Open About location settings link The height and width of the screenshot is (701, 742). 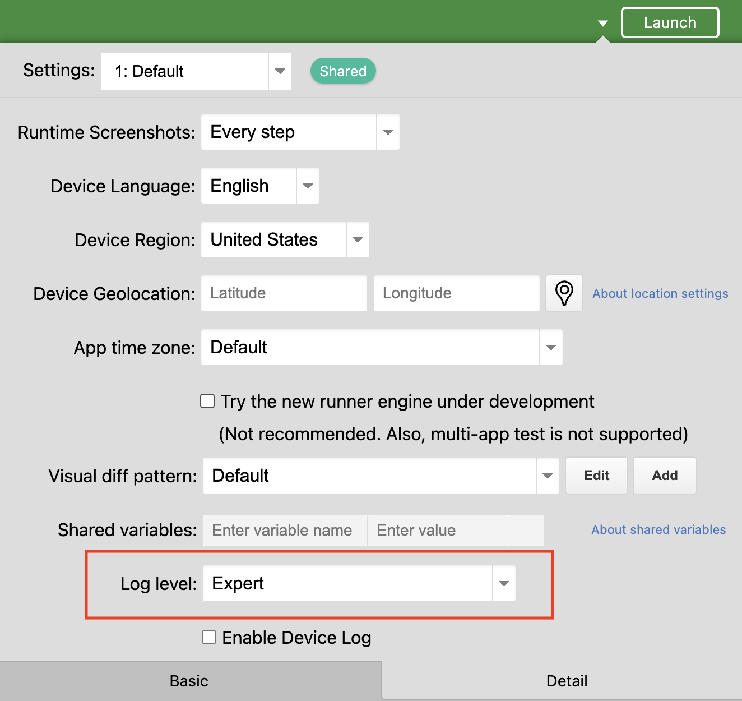[x=660, y=293]
